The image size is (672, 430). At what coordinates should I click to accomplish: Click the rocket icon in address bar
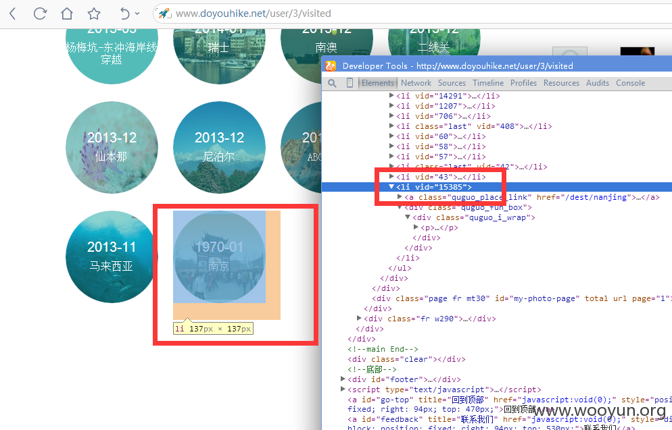164,14
